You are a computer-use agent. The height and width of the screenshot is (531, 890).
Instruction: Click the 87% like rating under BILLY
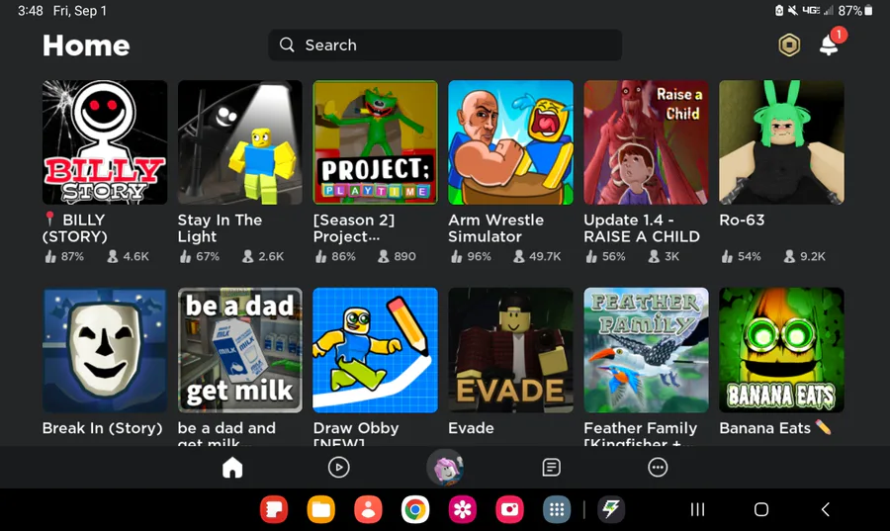[64, 256]
